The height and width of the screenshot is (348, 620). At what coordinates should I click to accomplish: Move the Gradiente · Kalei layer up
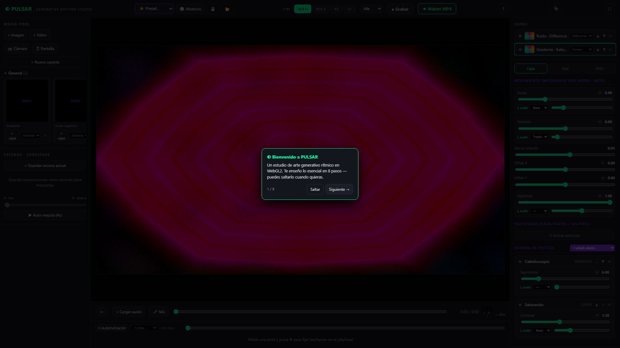[x=598, y=50]
